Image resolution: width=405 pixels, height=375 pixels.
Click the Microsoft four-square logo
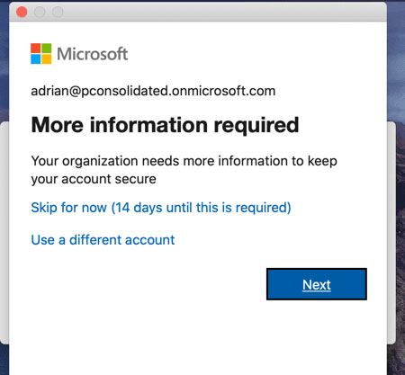click(x=40, y=54)
